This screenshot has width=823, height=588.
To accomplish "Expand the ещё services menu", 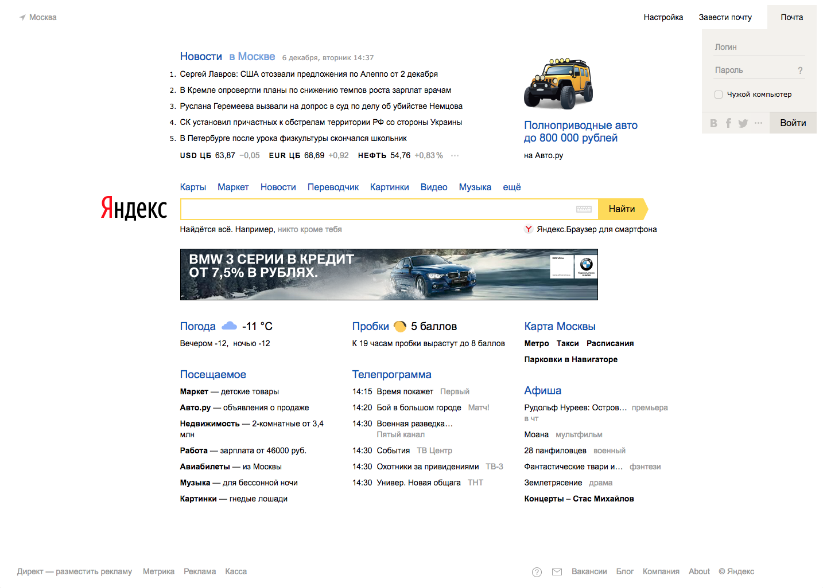I will point(511,187).
